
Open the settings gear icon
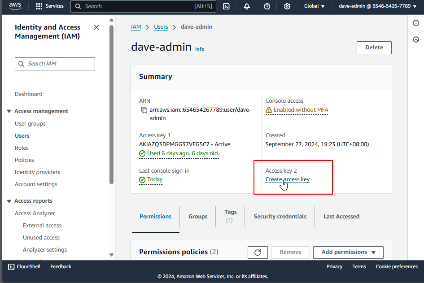click(x=287, y=6)
